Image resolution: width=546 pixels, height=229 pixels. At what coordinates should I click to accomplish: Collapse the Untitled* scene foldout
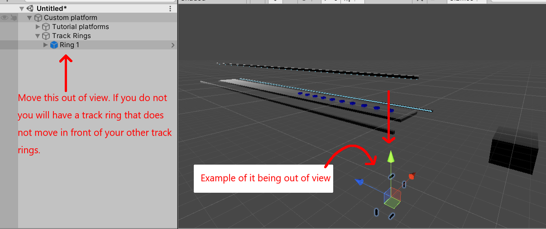[22, 9]
